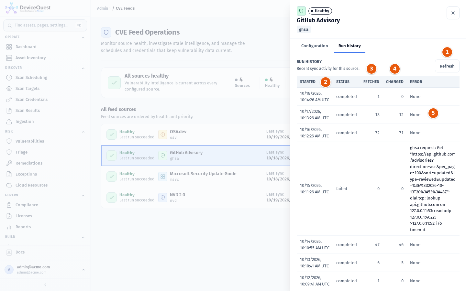Click the OSV.dev source icon
The width and height of the screenshot is (466, 291).
pos(163,135)
